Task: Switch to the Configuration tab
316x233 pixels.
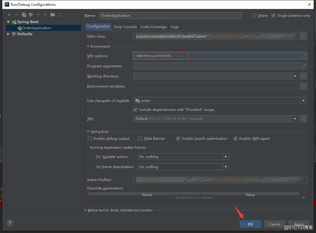Action: (98, 26)
